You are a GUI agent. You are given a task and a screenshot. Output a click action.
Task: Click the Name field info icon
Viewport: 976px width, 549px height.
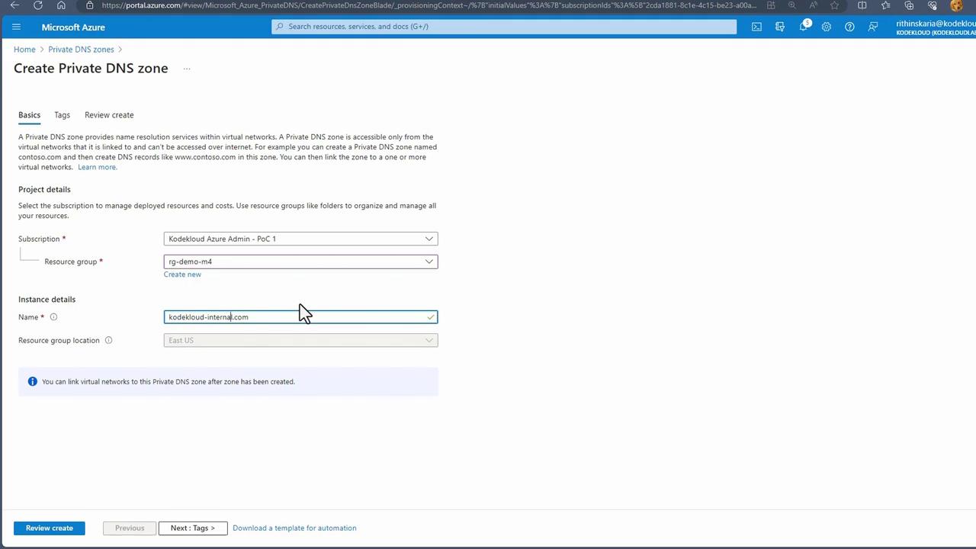(53, 317)
